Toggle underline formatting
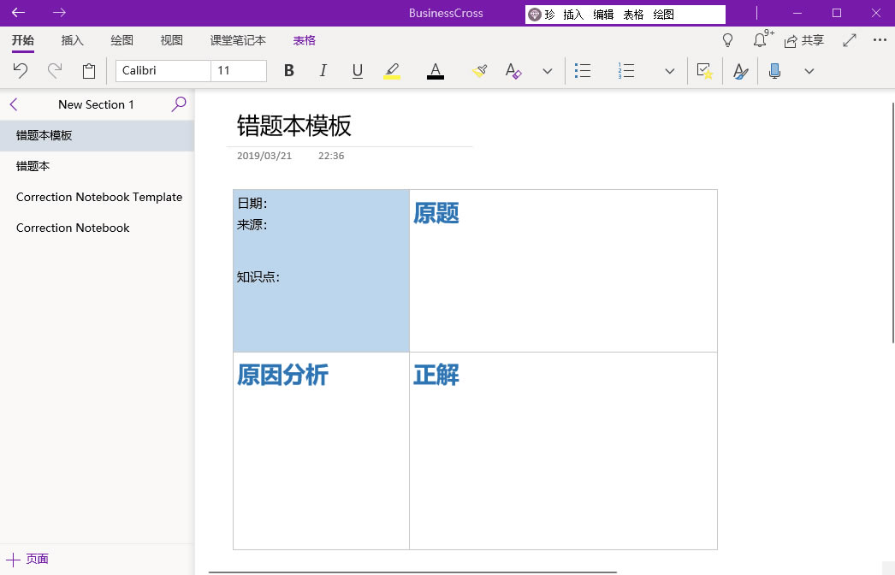This screenshot has width=895, height=575. (357, 71)
